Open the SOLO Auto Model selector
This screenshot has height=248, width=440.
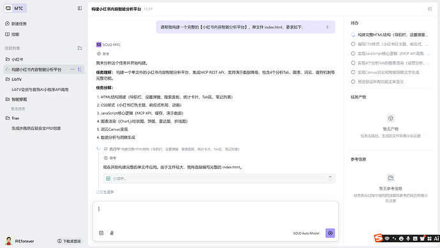306,233
